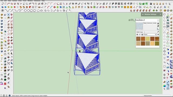
Task: Choose the yellow wood swatch in top row
Action: [x=148, y=39]
